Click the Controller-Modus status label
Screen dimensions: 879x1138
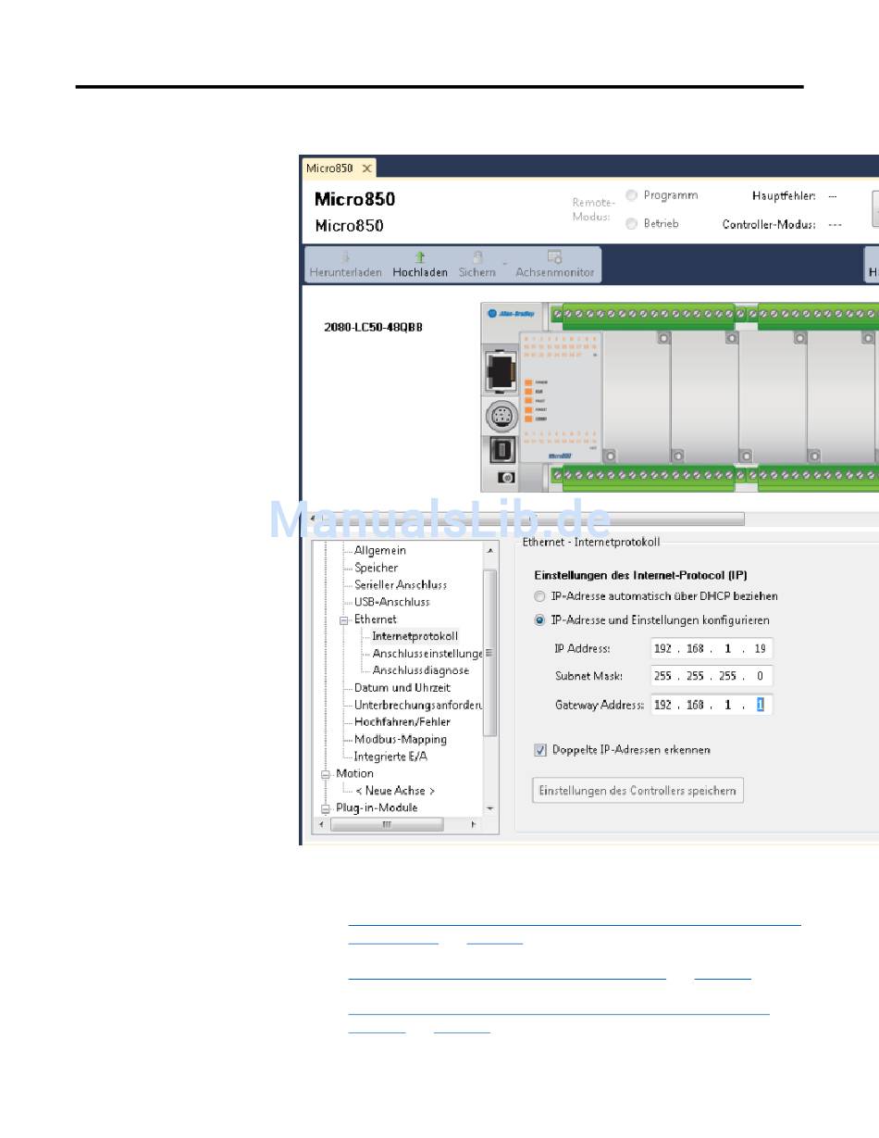pyautogui.click(x=769, y=224)
